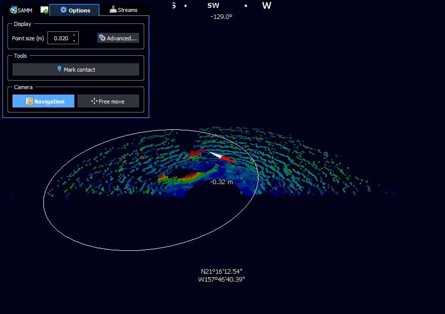Select Free move camera mode
445x314 pixels.
tap(108, 101)
